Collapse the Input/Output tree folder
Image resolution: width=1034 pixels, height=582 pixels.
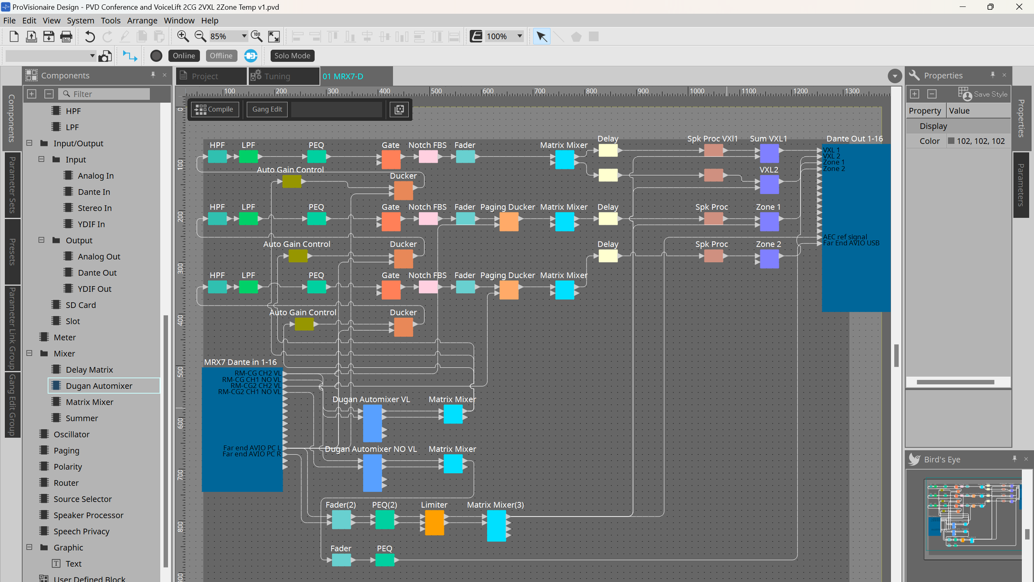click(29, 143)
